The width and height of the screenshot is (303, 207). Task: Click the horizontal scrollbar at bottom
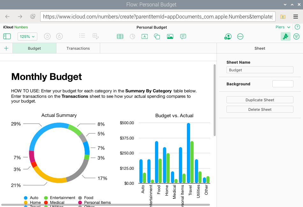(x=106, y=205)
